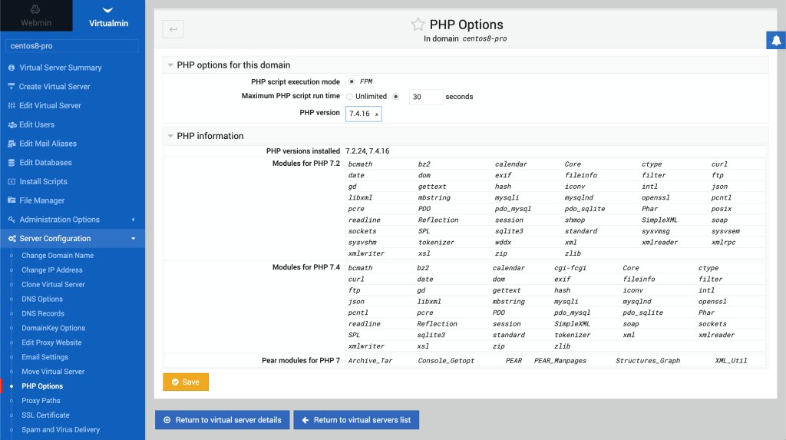Open DNS Options link
Image resolution: width=786 pixels, height=440 pixels.
42,299
